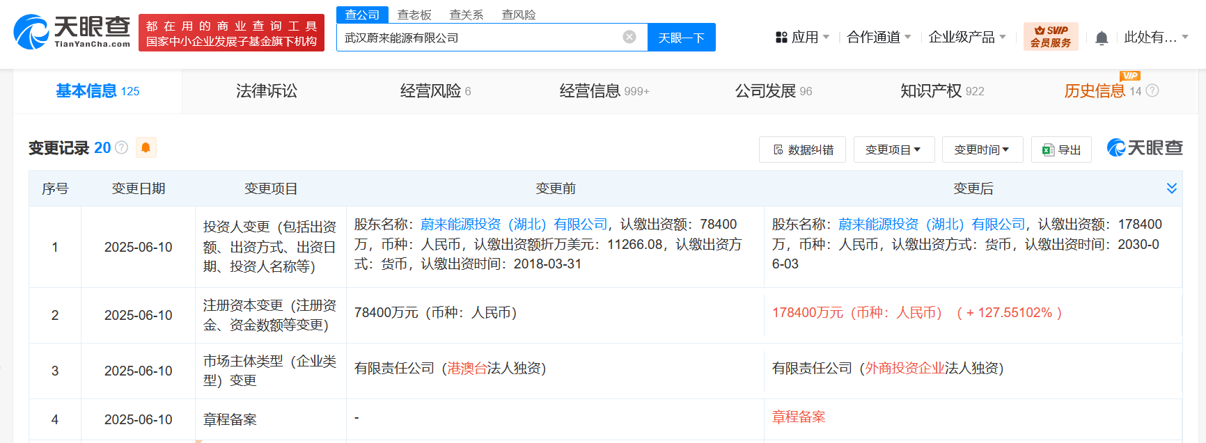
Task: Open the 应用 apps dropdown
Action: pos(803,37)
